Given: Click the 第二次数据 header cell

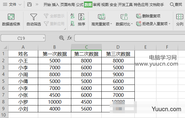Looking at the screenshot, I should [x=86, y=54].
